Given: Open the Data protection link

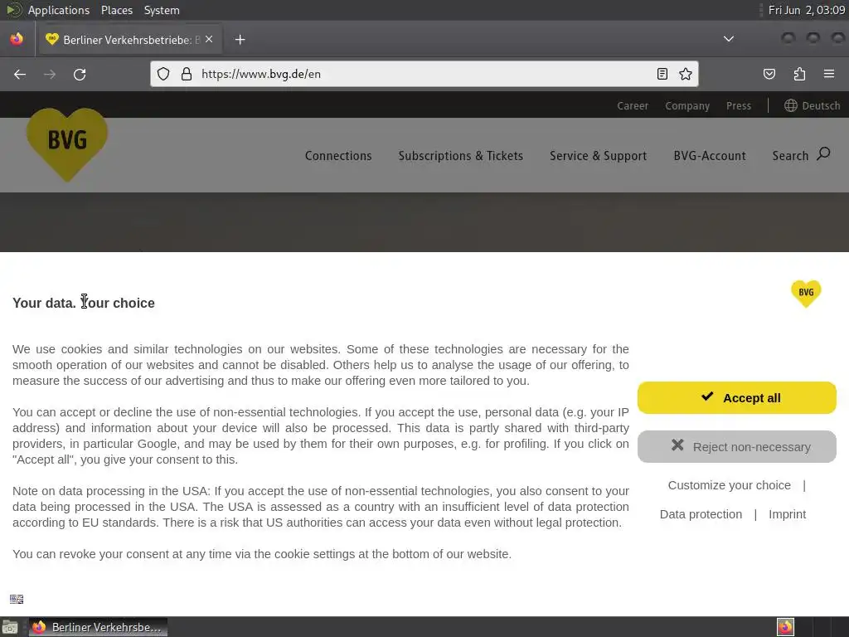Looking at the screenshot, I should (x=701, y=514).
